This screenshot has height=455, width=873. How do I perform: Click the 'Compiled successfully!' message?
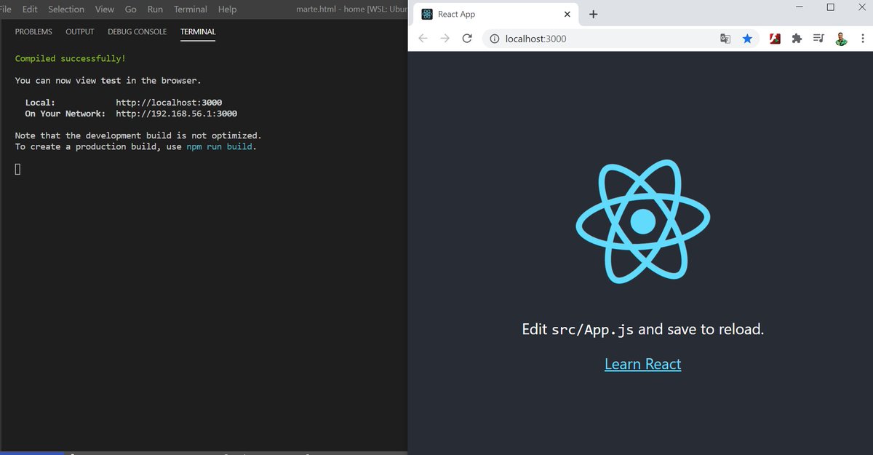tap(71, 58)
